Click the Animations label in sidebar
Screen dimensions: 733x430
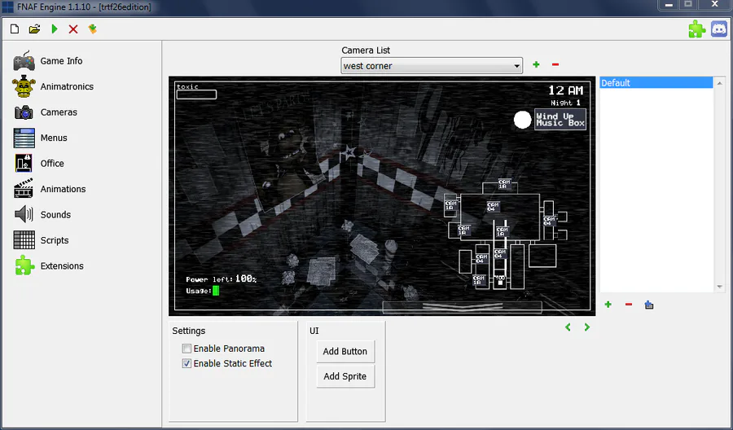point(63,189)
